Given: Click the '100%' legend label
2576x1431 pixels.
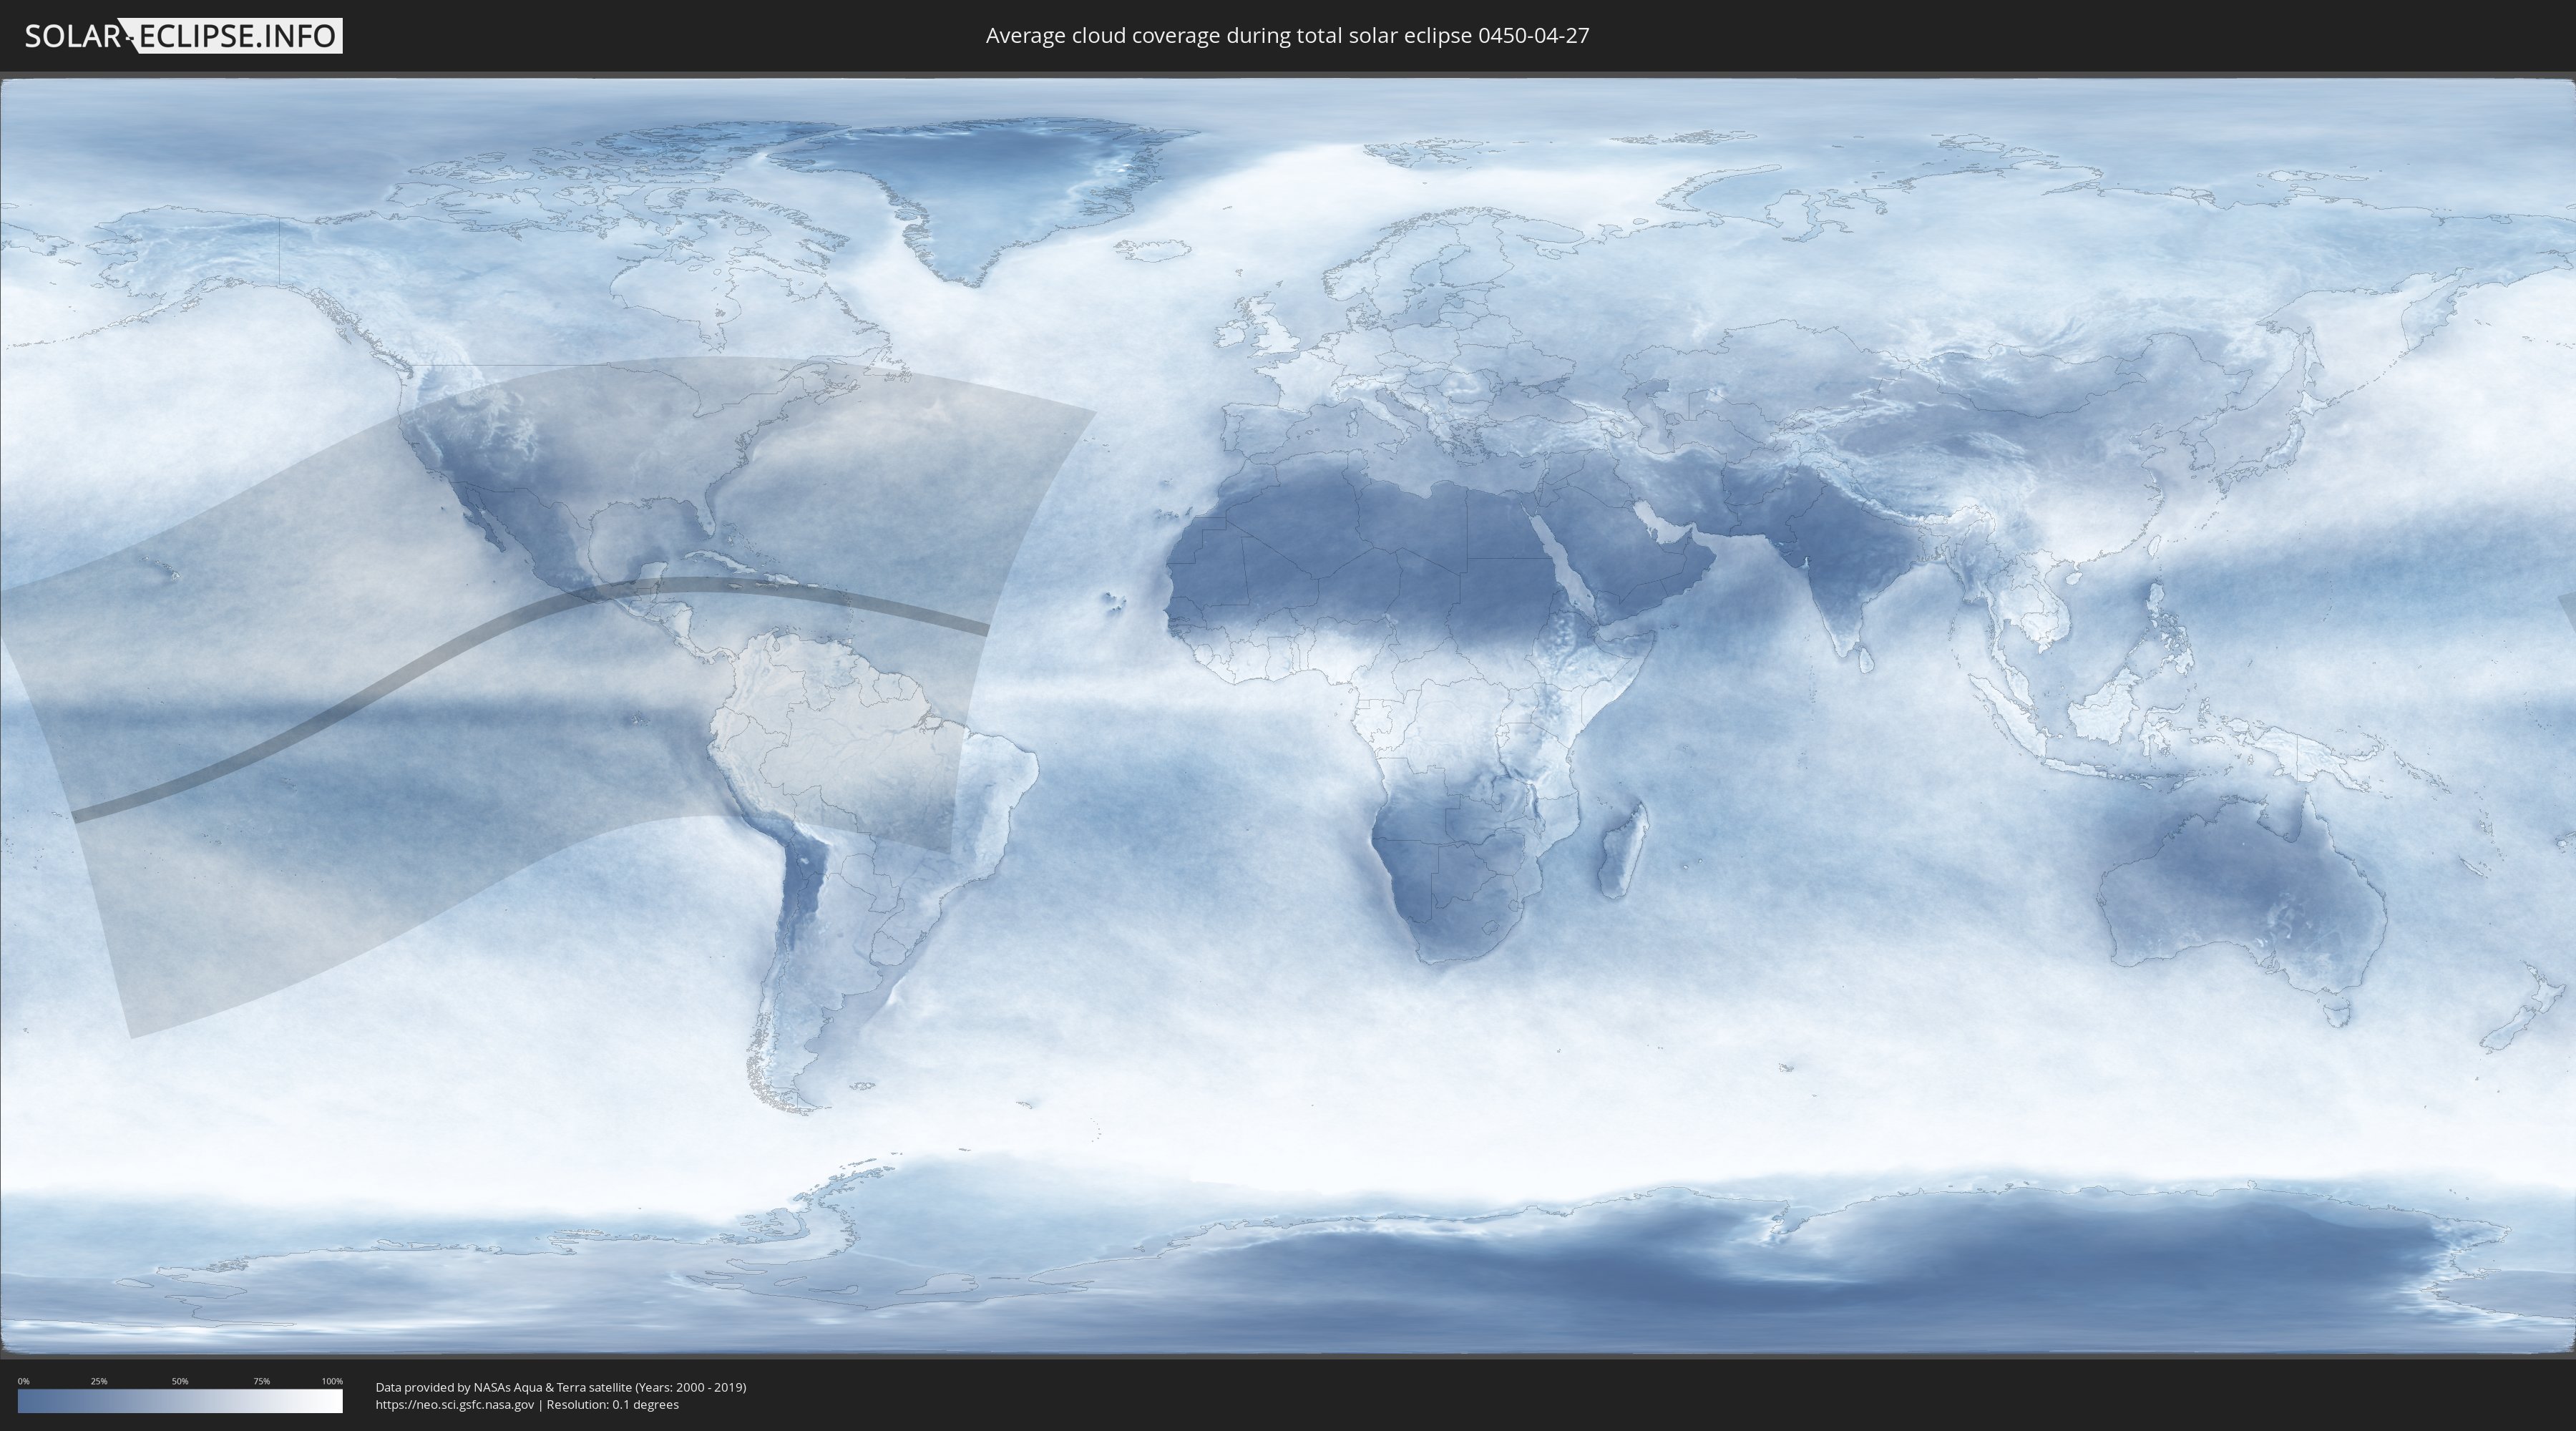Looking at the screenshot, I should pos(332,1381).
